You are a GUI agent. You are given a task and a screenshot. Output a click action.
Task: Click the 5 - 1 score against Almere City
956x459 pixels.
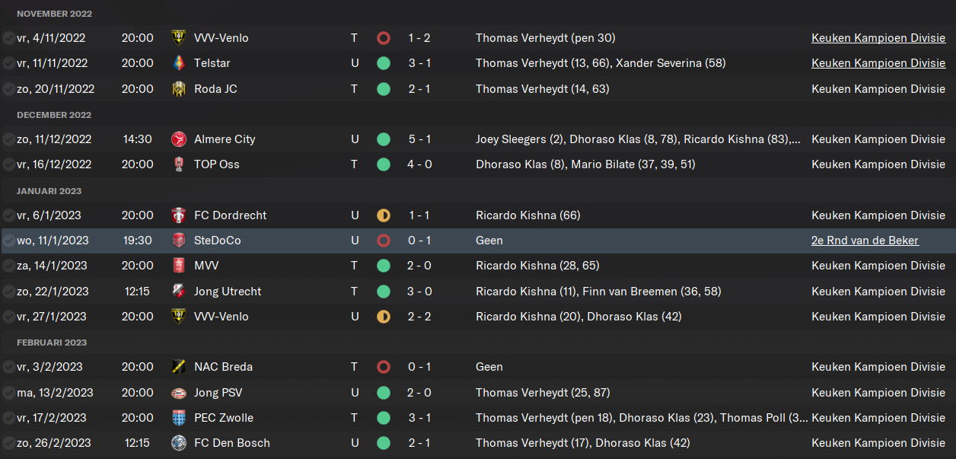(419, 139)
